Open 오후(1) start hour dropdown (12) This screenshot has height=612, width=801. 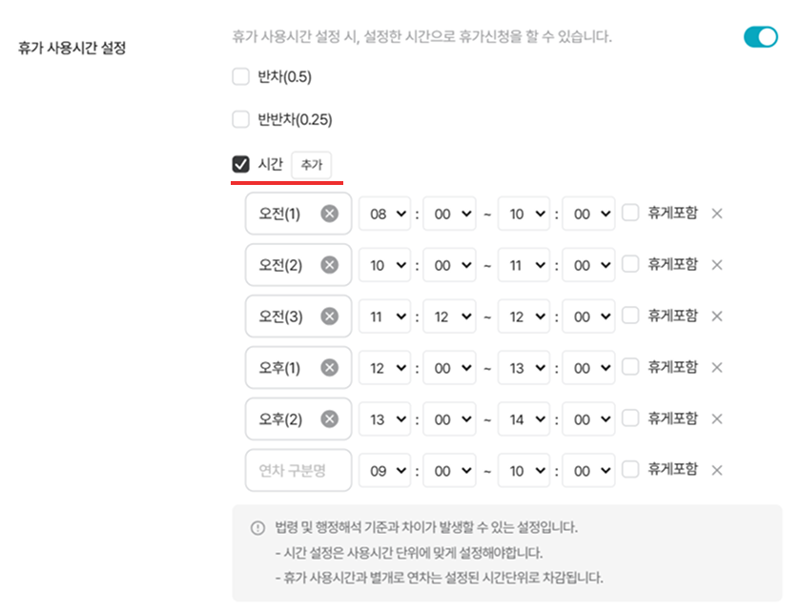[384, 367]
